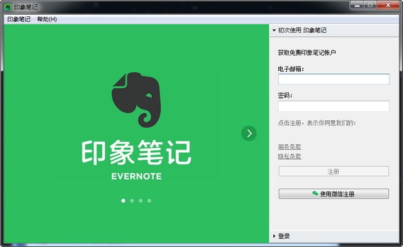Click 使用微信注册 button

(334, 194)
